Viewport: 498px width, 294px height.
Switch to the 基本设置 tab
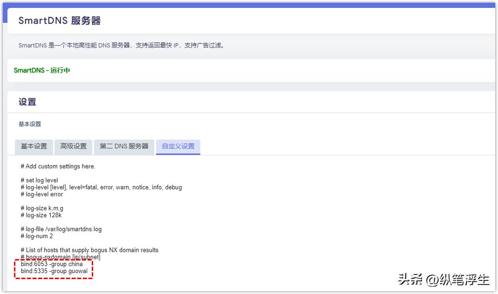click(34, 147)
